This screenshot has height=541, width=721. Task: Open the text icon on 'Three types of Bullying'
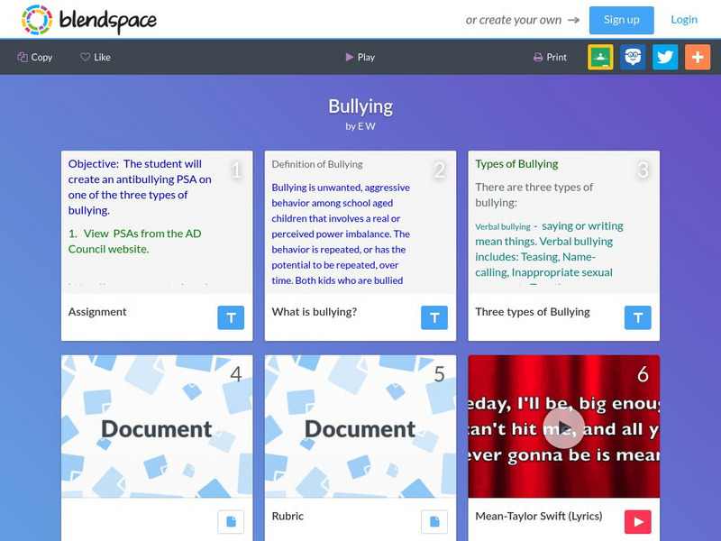coord(638,317)
